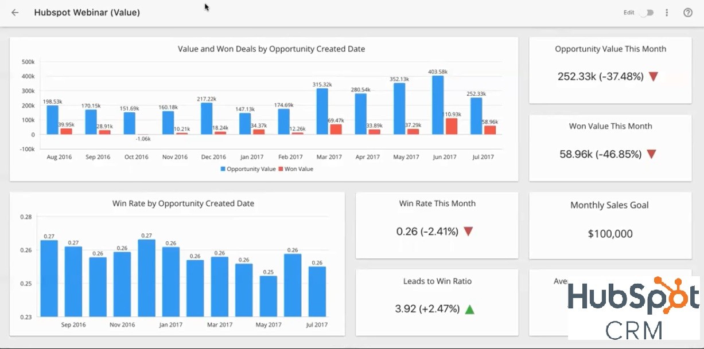Click the Leads to Win Ratio heading
This screenshot has height=349, width=704.
point(437,281)
